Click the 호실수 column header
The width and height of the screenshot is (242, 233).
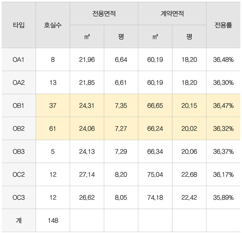click(53, 25)
